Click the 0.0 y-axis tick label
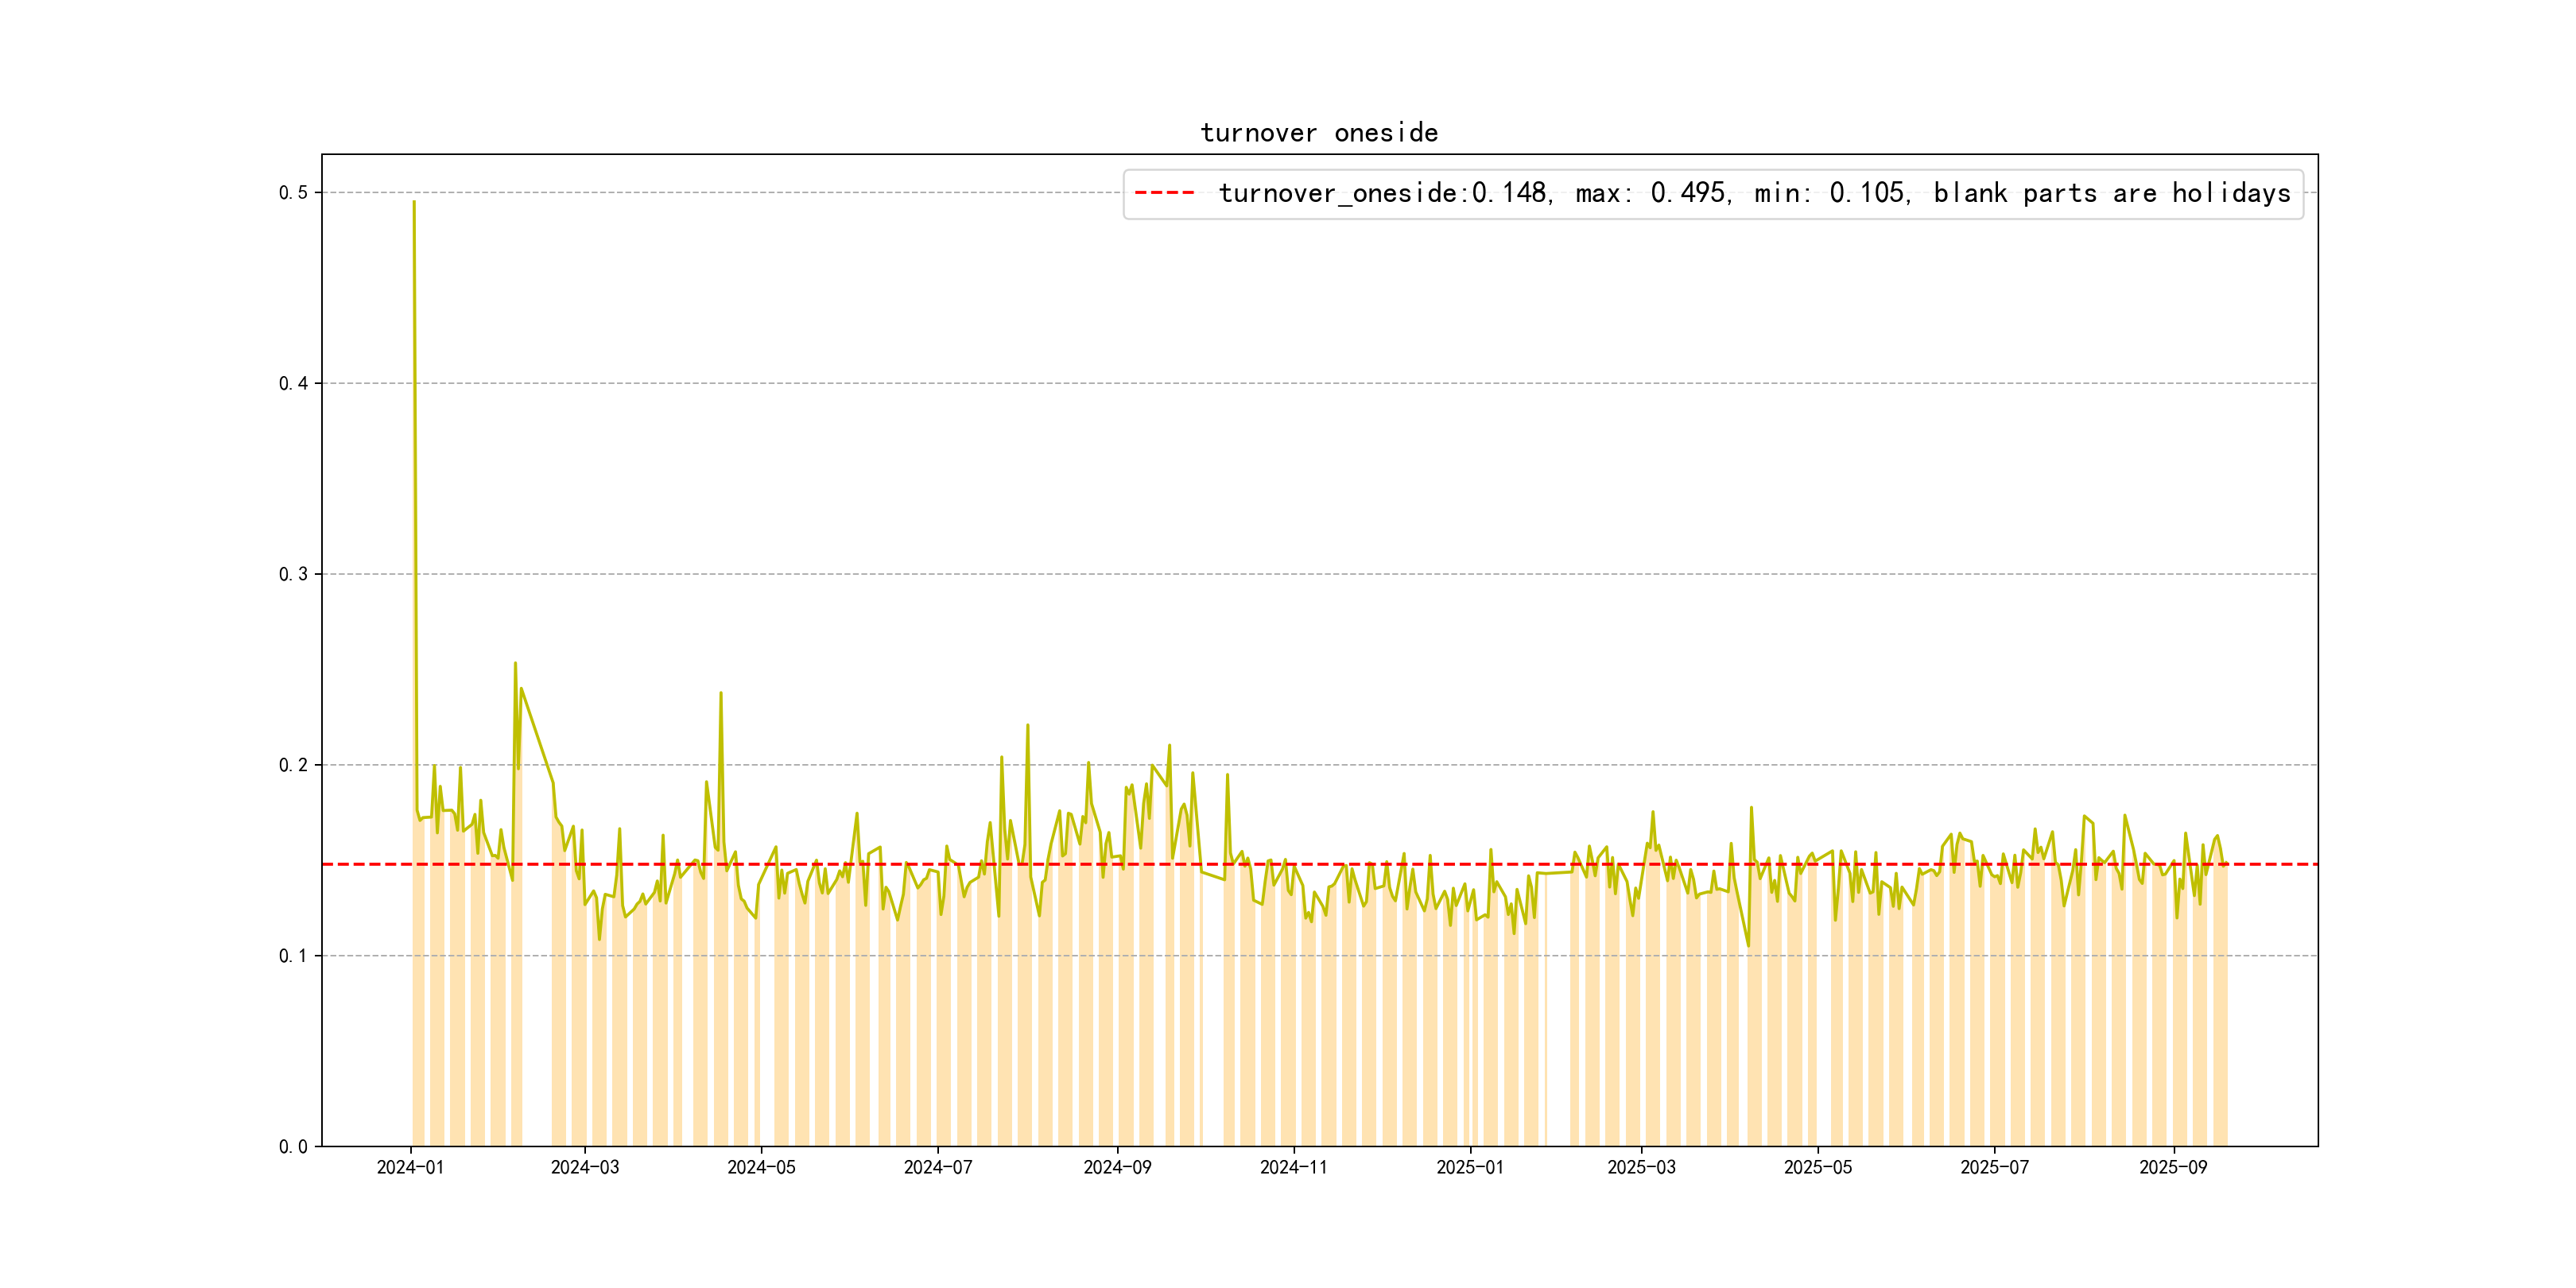 point(293,1147)
